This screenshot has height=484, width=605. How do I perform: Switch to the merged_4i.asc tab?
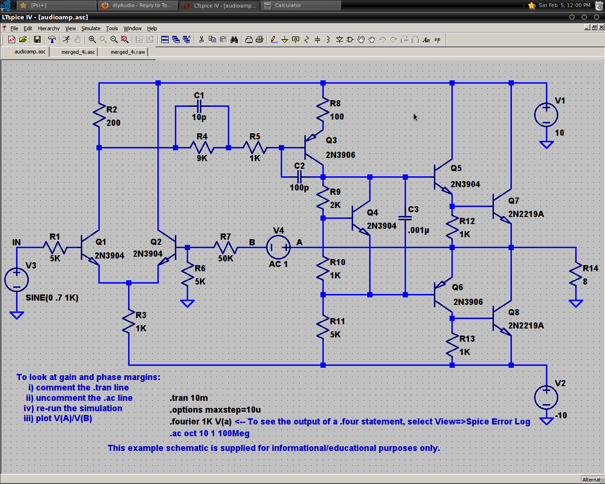[74, 52]
